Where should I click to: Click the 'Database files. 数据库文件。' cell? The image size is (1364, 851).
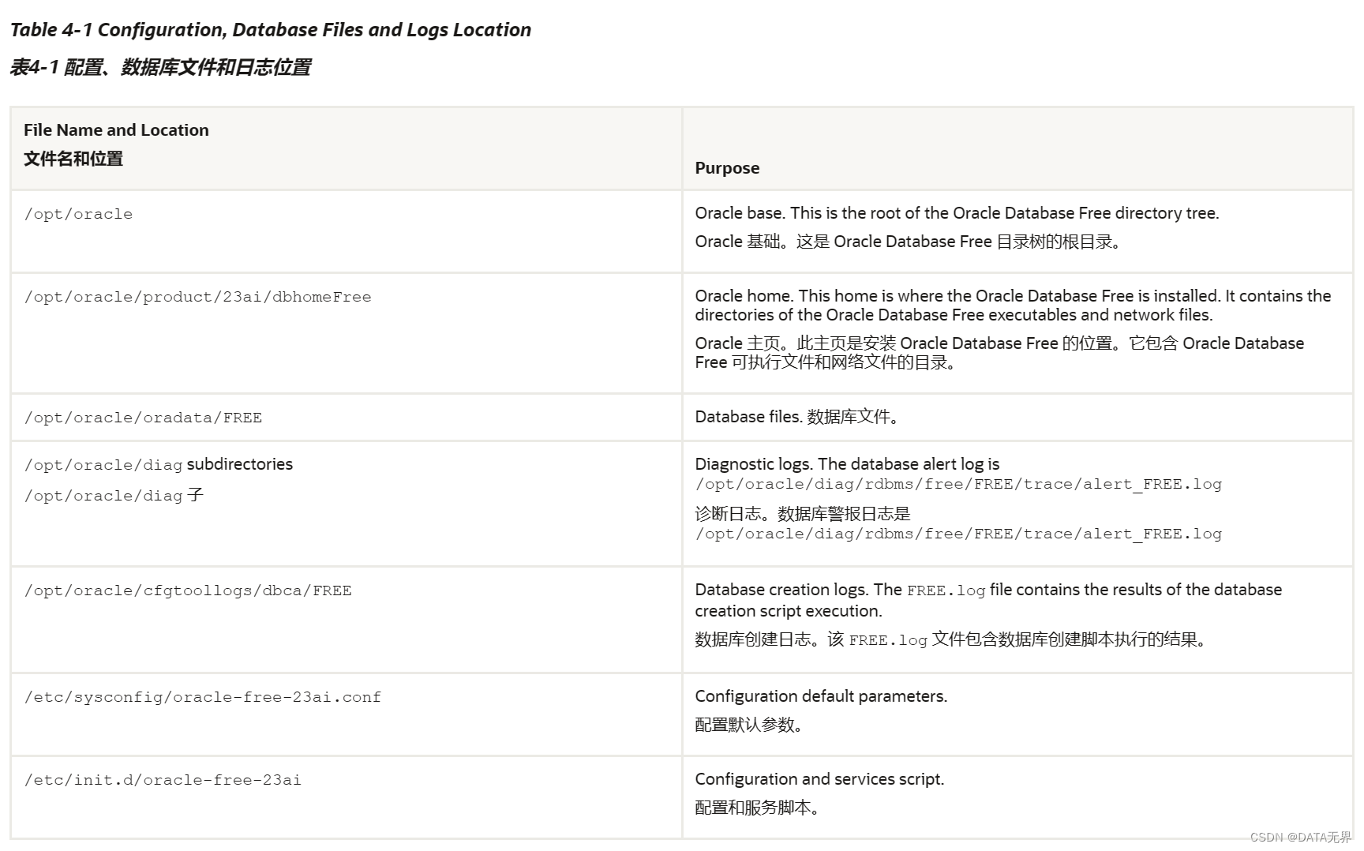(x=797, y=417)
